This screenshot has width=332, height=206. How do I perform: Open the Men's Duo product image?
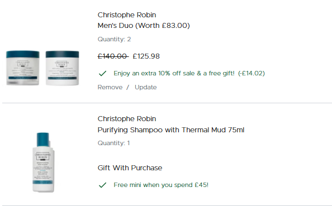pyautogui.click(x=42, y=68)
